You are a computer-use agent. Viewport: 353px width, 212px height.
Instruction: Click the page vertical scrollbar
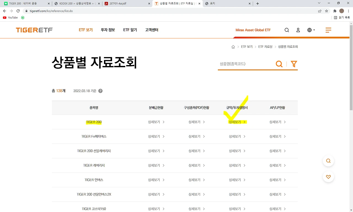pyautogui.click(x=351, y=68)
